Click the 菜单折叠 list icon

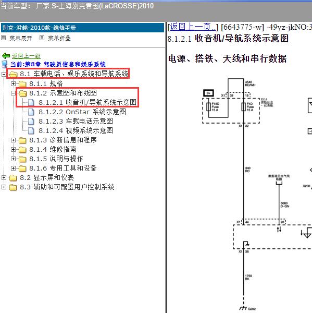tap(42, 38)
